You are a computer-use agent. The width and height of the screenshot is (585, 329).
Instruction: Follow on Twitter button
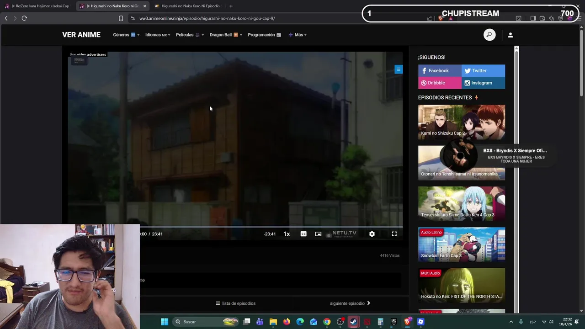(483, 70)
